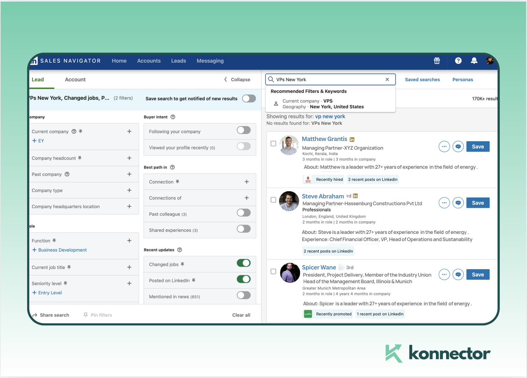Screen dimensions: 527x378
Task: Expand Current company filter
Action: [129, 131]
